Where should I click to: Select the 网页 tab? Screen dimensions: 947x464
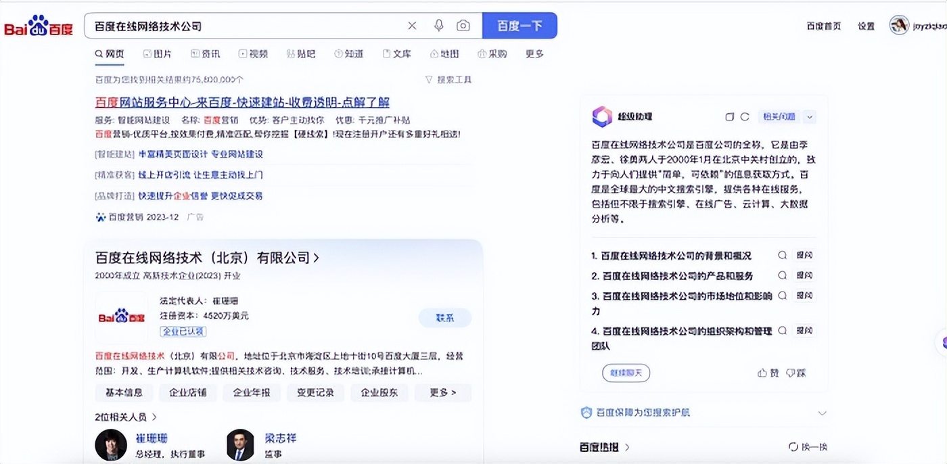pos(110,54)
